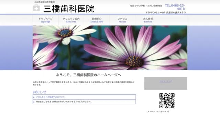The image size is (220, 137).
Task: Click the スマートフォン用サイト caption
Action: (158, 112)
